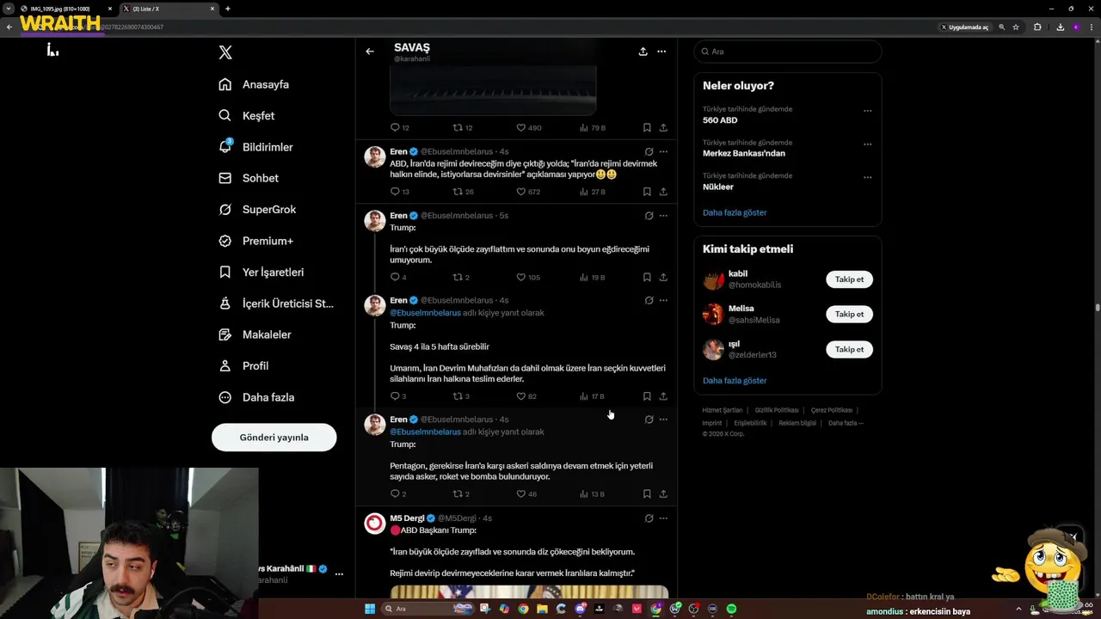
Task: Open Premium+ in the sidebar
Action: 255,241
